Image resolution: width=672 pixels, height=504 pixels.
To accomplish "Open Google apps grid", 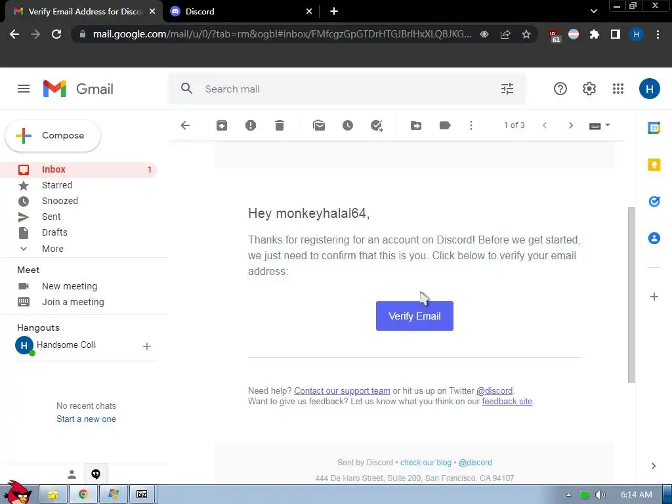I will tap(618, 89).
